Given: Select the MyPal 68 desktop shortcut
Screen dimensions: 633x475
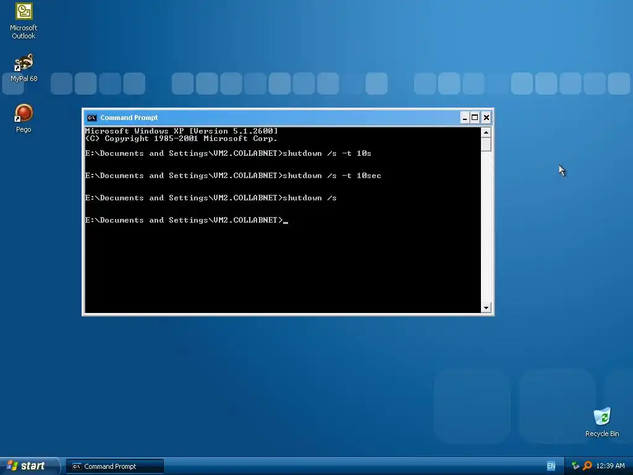Looking at the screenshot, I should [x=23, y=67].
